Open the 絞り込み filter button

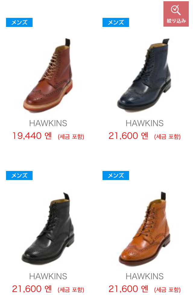pos(176,14)
